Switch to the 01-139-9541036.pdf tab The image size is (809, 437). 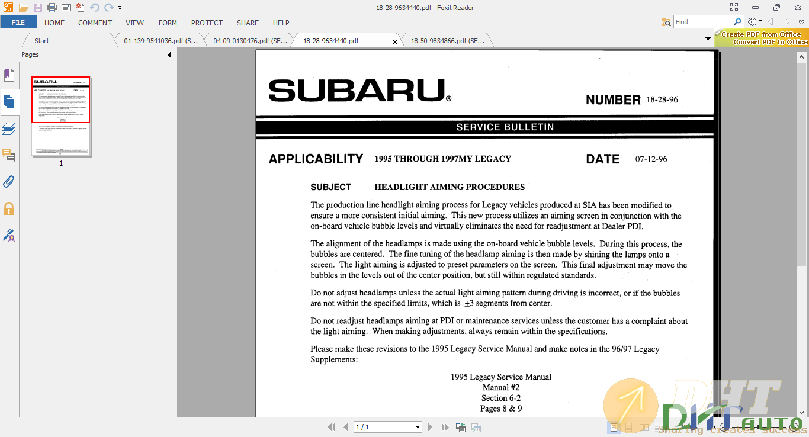[160, 41]
